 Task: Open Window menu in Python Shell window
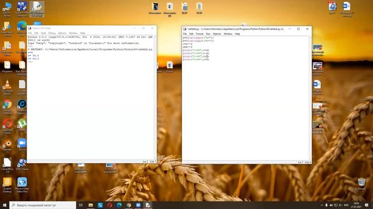tap(73, 33)
